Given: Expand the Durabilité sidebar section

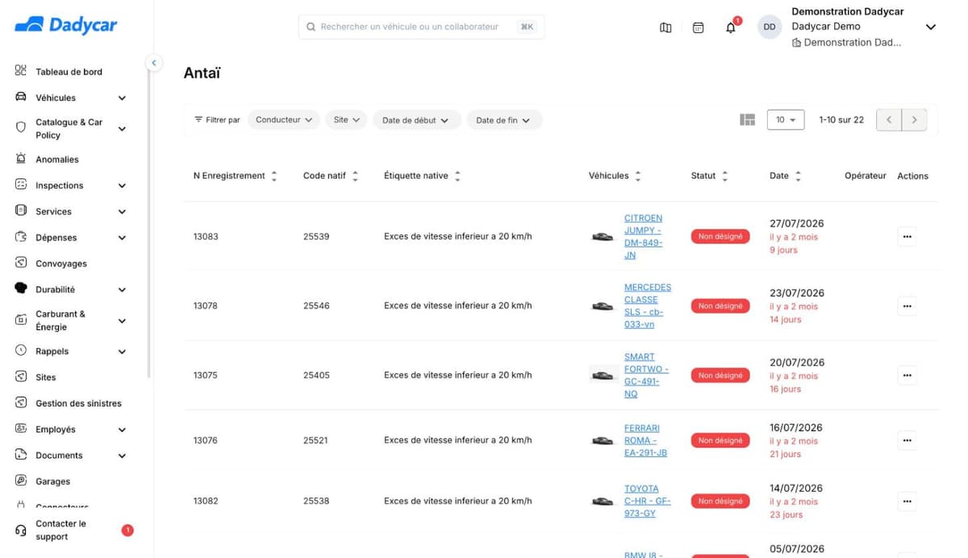Looking at the screenshot, I should tap(122, 289).
